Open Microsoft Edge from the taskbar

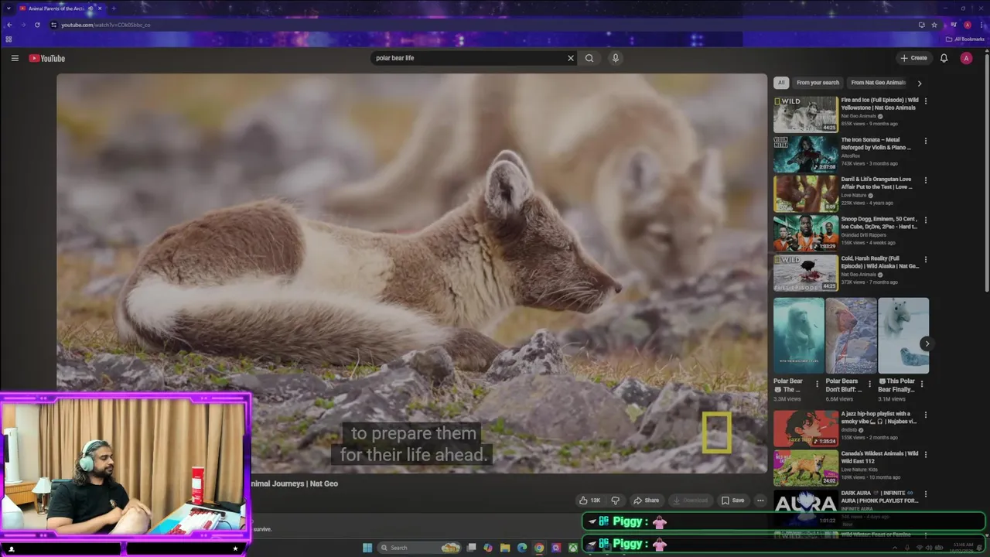click(522, 548)
